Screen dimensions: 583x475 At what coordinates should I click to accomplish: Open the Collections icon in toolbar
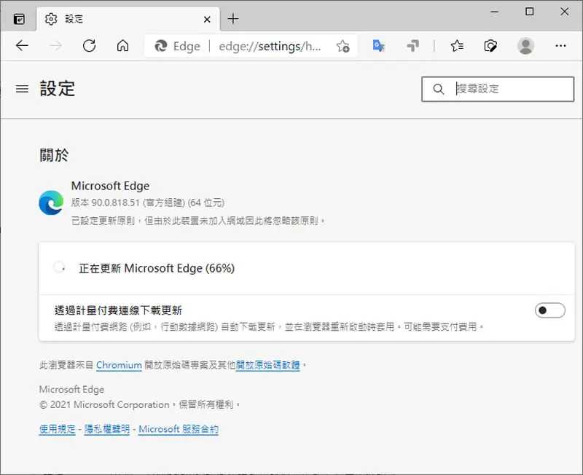490,46
